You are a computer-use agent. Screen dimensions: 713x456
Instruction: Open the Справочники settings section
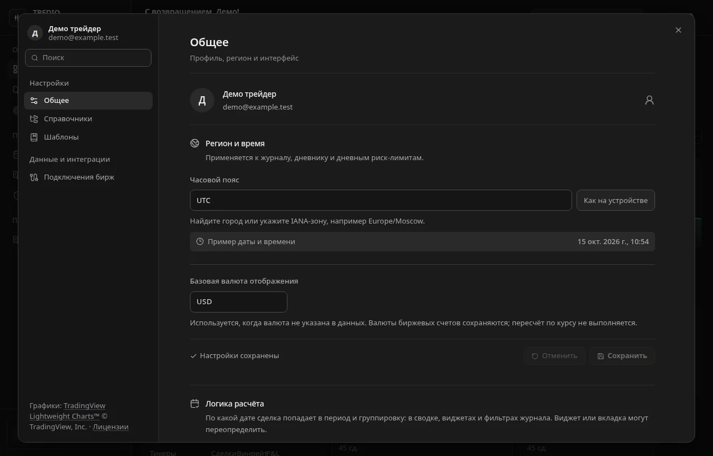click(x=88, y=119)
